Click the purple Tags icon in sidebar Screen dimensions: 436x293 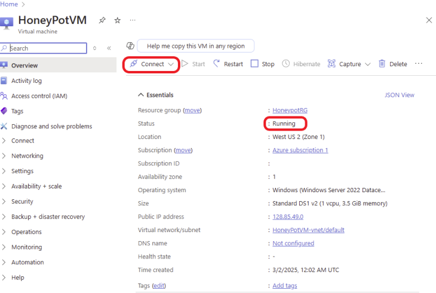tap(4, 111)
